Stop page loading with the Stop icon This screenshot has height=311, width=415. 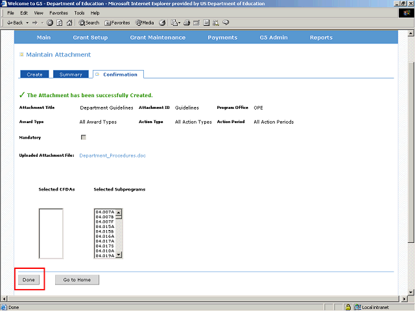50,23
